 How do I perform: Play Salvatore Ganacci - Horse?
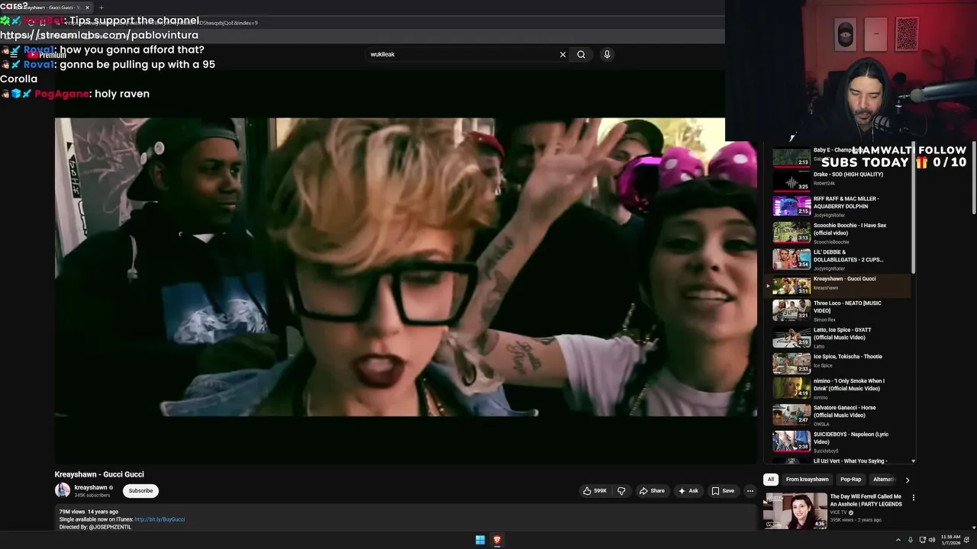(x=839, y=415)
